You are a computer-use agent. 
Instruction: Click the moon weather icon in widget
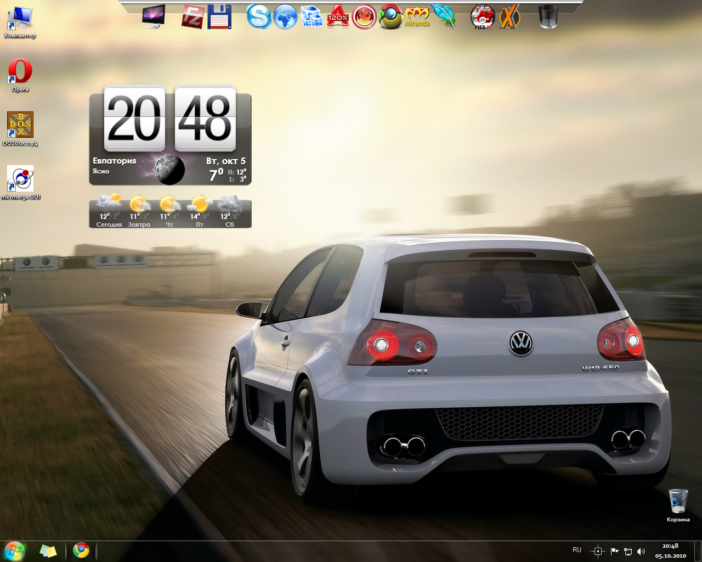pos(169,169)
